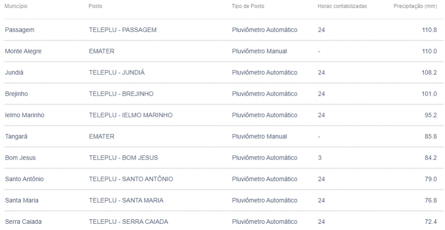Click hours value 3 in Bom Jesus row
This screenshot has width=445, height=230.
click(x=320, y=158)
